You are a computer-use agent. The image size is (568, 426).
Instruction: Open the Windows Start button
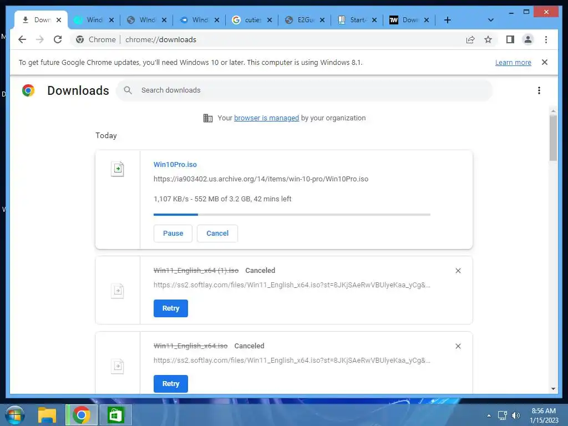[x=14, y=415]
